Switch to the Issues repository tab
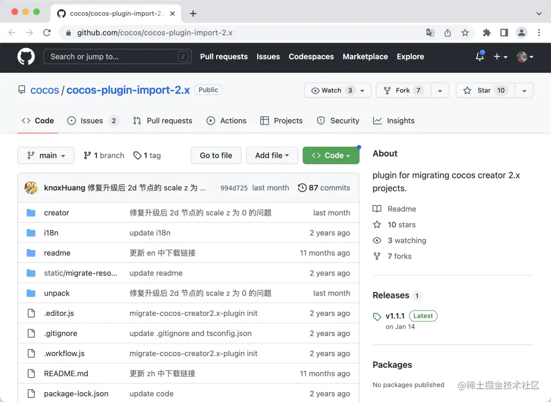Viewport: 551px width, 402px height. (x=93, y=121)
